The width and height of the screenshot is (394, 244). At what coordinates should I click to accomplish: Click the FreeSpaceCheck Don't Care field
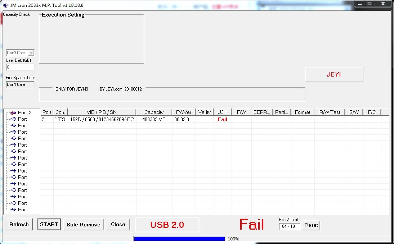(x=20, y=84)
